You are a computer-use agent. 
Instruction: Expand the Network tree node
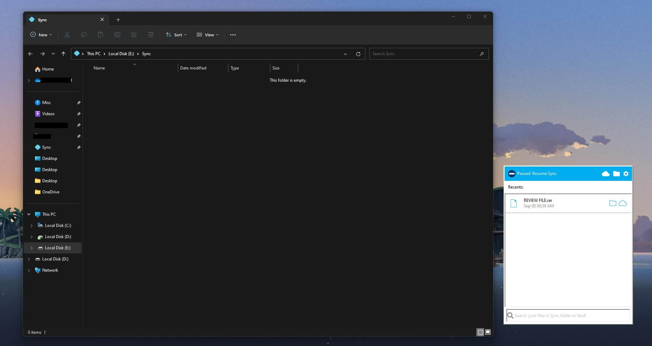pos(29,270)
